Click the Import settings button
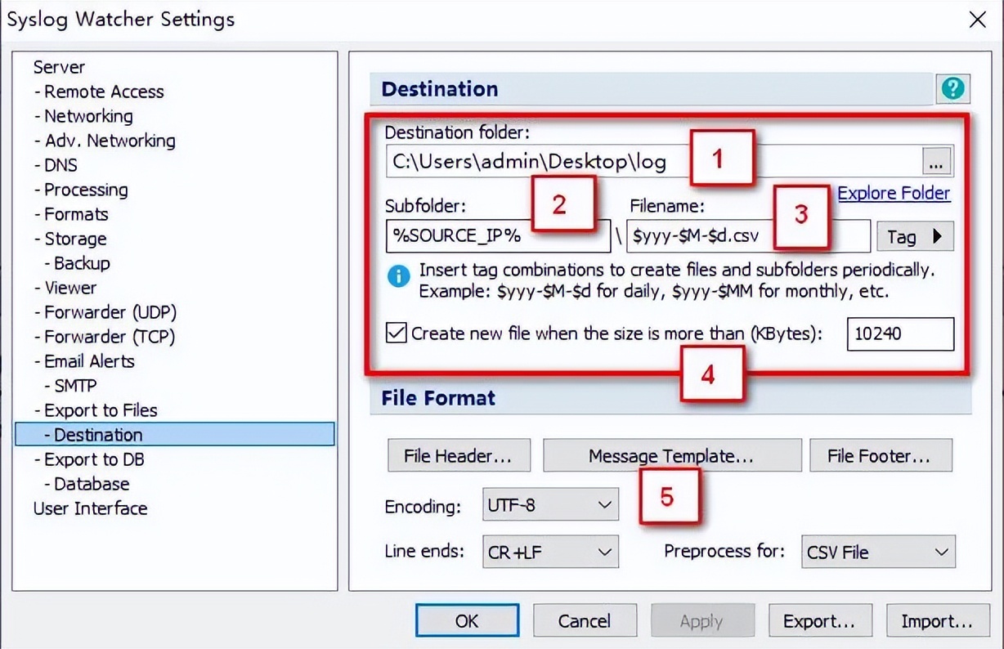 (937, 621)
